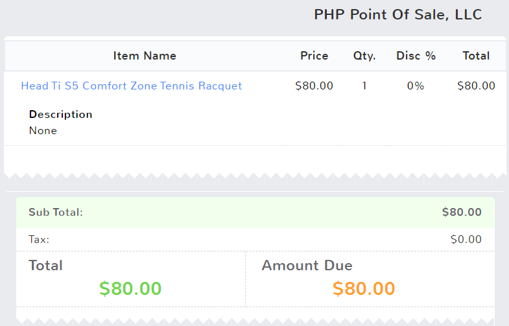Screen dimensions: 509x326
Task: Click the green $80.00 Total amount
Action: 130,288
